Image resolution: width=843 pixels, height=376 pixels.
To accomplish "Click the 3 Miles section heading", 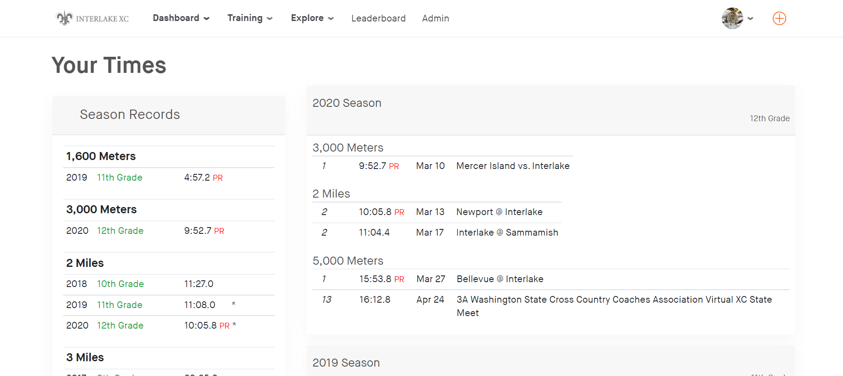I will (x=85, y=357).
